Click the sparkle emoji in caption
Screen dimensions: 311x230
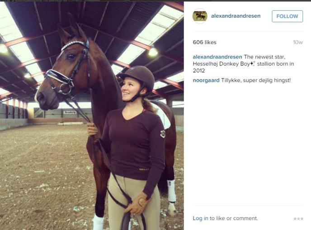[253, 64]
